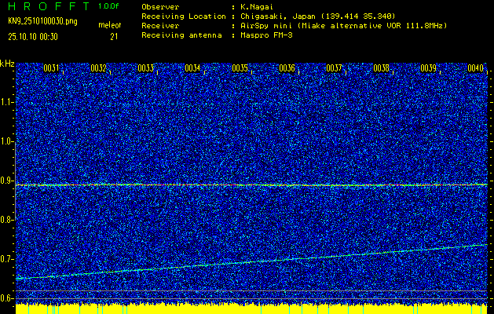Viewport: 494px width, 314px height.
Task: Click the 1.1 frequency axis label
Action: [x=7, y=102]
